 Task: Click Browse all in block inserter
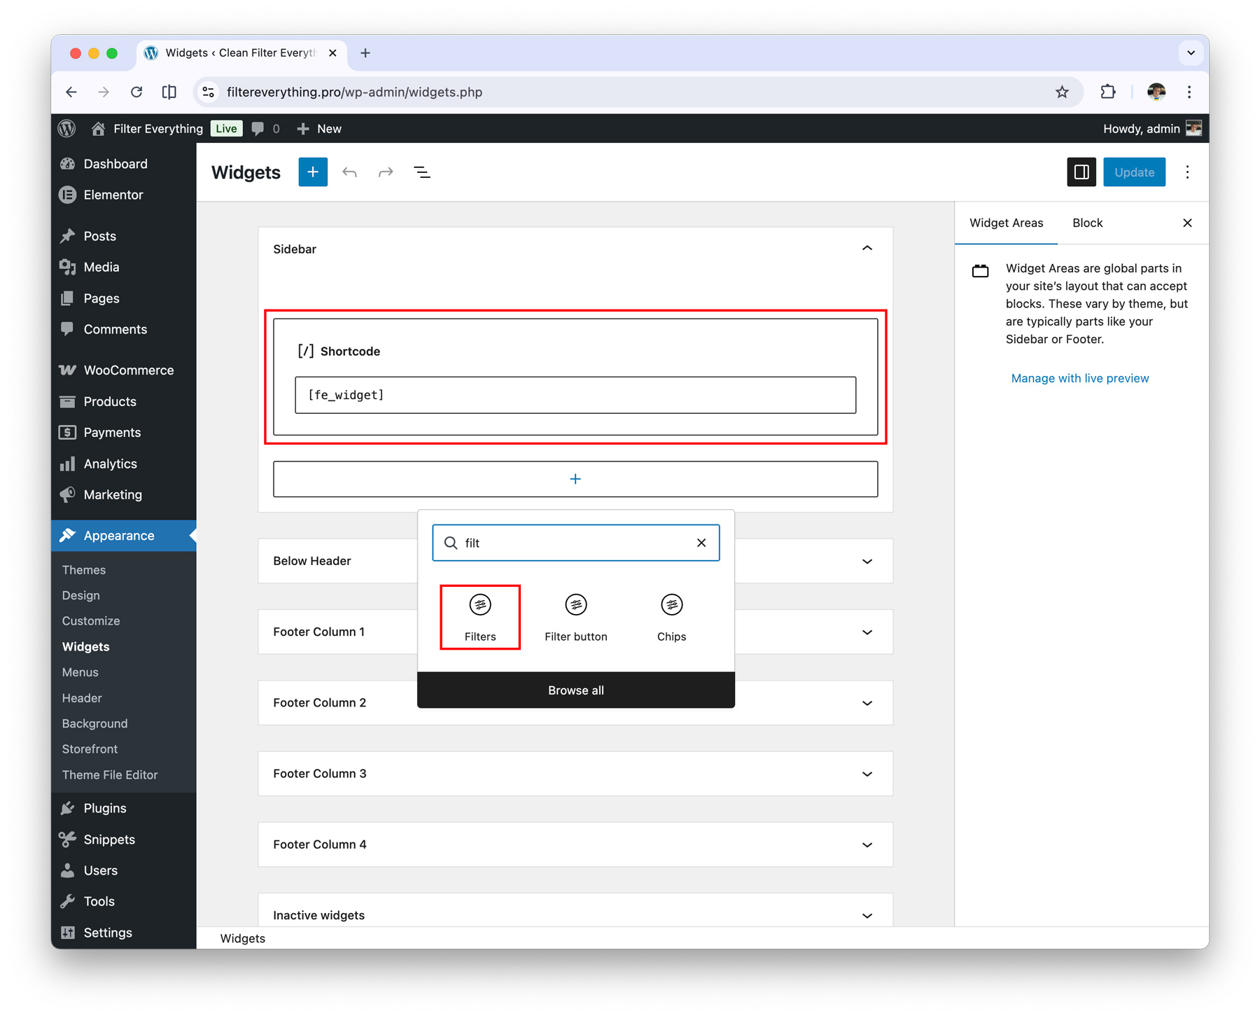tap(575, 690)
